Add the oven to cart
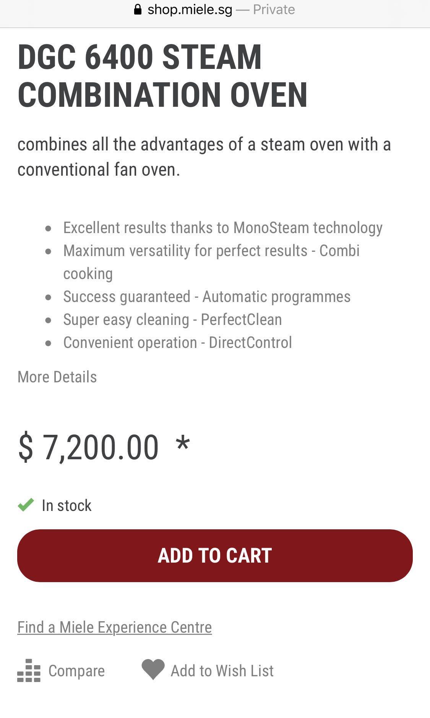This screenshot has height=718, width=430. point(215,556)
